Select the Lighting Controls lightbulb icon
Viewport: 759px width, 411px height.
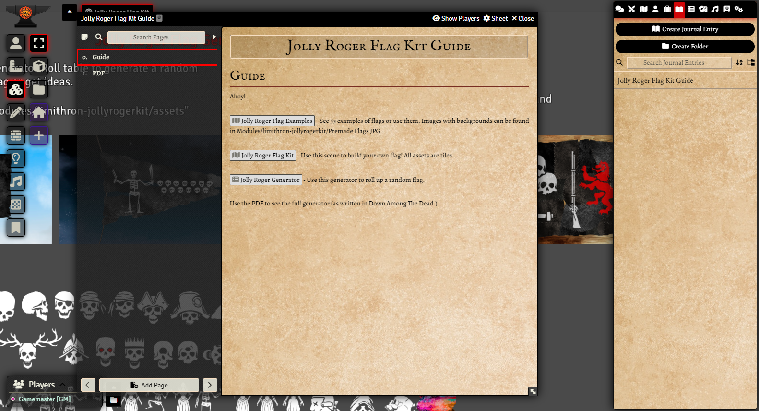(16, 158)
